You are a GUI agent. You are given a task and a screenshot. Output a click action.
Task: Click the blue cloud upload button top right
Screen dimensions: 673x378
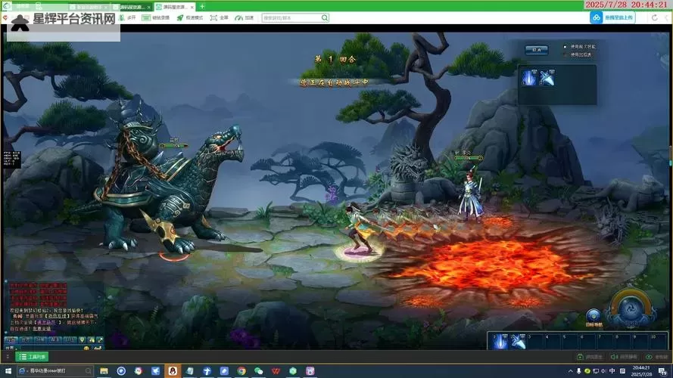point(612,17)
